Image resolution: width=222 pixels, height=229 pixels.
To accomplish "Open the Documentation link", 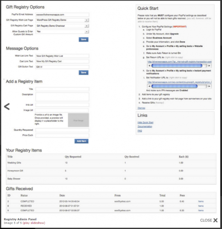I will pos(145,126).
